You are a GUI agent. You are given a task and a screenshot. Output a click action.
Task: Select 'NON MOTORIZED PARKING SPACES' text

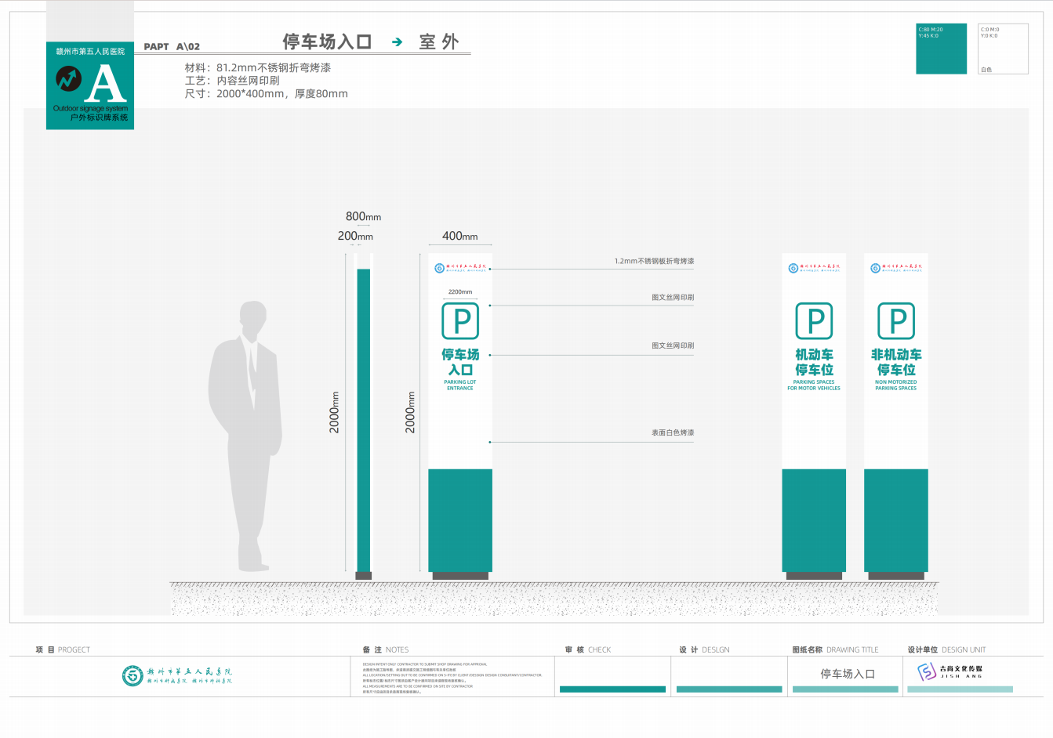(x=896, y=385)
